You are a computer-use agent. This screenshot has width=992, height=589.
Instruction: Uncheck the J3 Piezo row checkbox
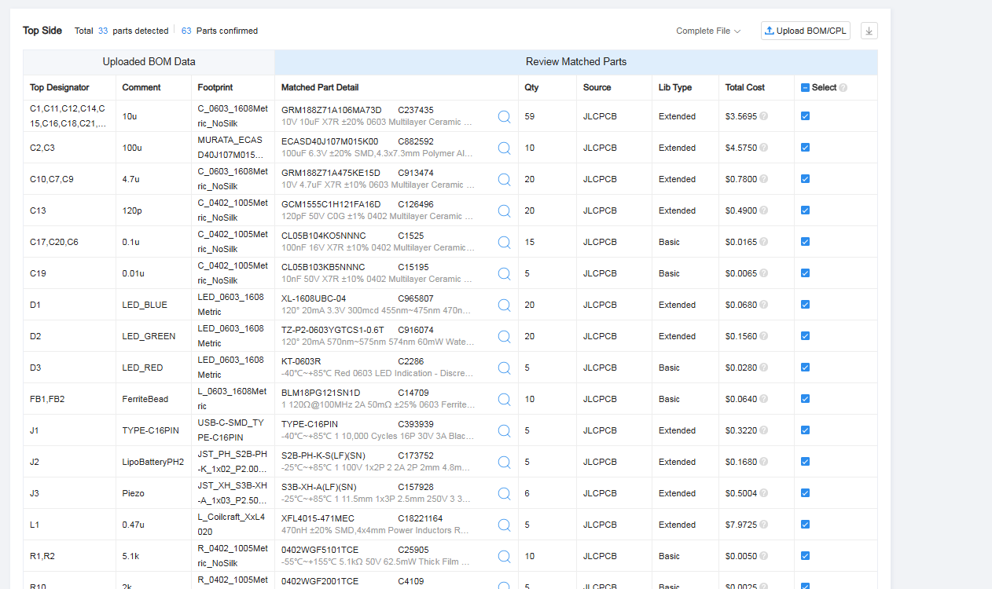tap(805, 493)
